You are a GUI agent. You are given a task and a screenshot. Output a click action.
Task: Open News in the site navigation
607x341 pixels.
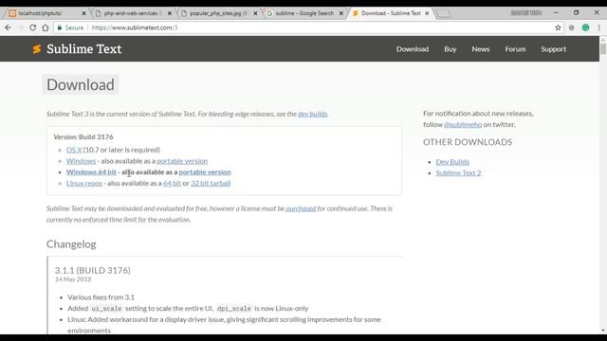481,49
